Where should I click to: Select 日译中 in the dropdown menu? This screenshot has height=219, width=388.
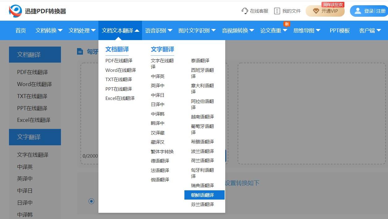tap(158, 104)
